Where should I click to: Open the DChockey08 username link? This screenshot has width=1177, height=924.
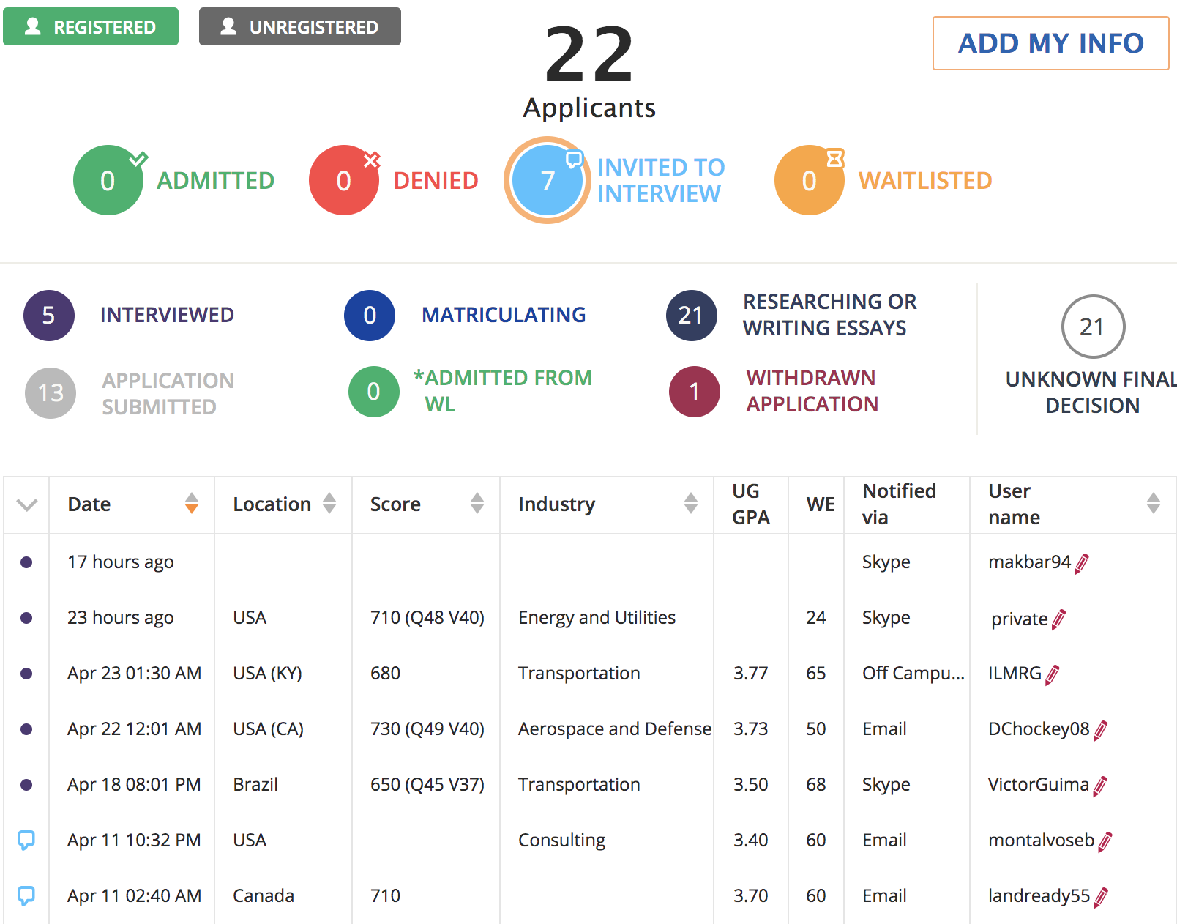tap(1038, 729)
